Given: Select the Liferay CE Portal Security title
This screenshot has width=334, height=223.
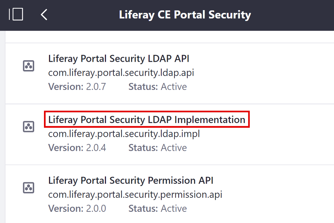Looking at the screenshot, I should point(185,15).
